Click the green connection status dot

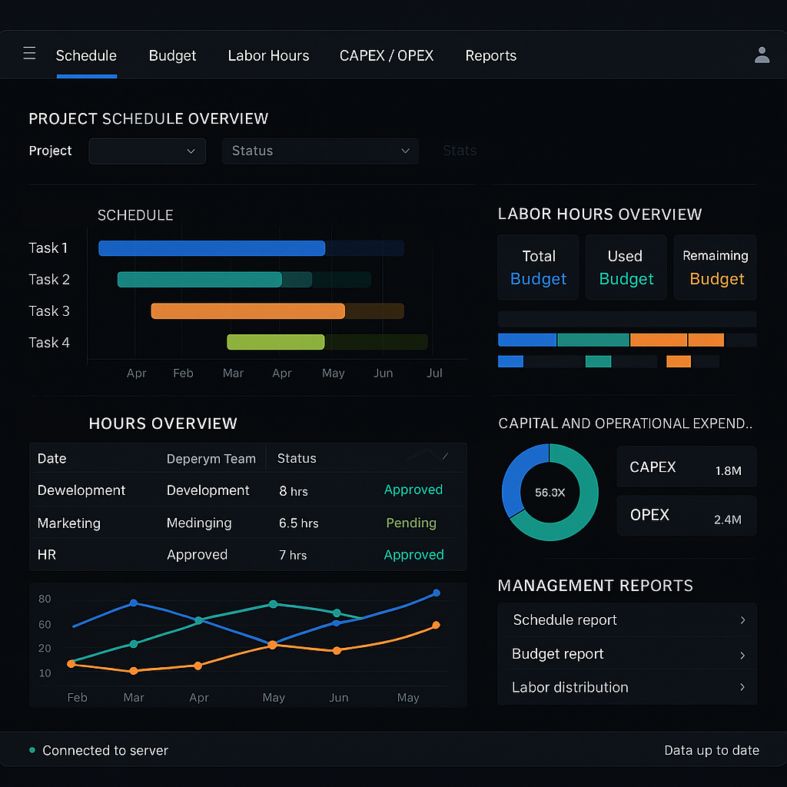point(32,750)
